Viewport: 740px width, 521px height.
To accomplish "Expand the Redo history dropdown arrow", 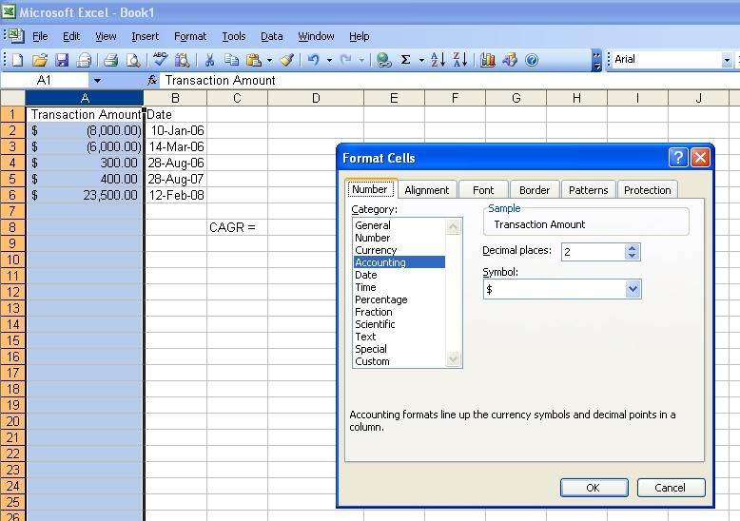I will tap(361, 61).
